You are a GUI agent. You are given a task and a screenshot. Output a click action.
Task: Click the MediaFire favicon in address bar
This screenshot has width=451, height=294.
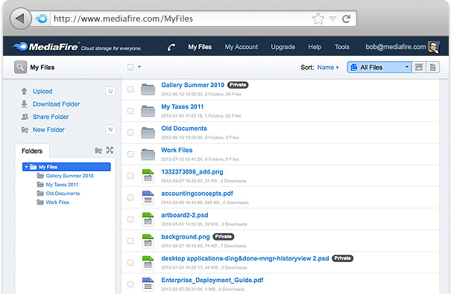[41, 19]
